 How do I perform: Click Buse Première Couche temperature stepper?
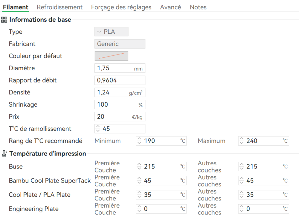[139, 166]
